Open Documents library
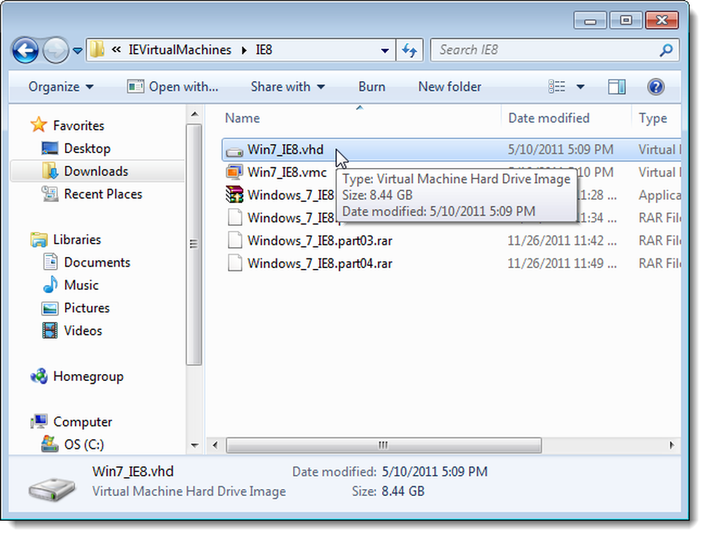 point(97,262)
